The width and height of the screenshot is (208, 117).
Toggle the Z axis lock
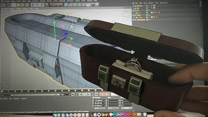42,5
